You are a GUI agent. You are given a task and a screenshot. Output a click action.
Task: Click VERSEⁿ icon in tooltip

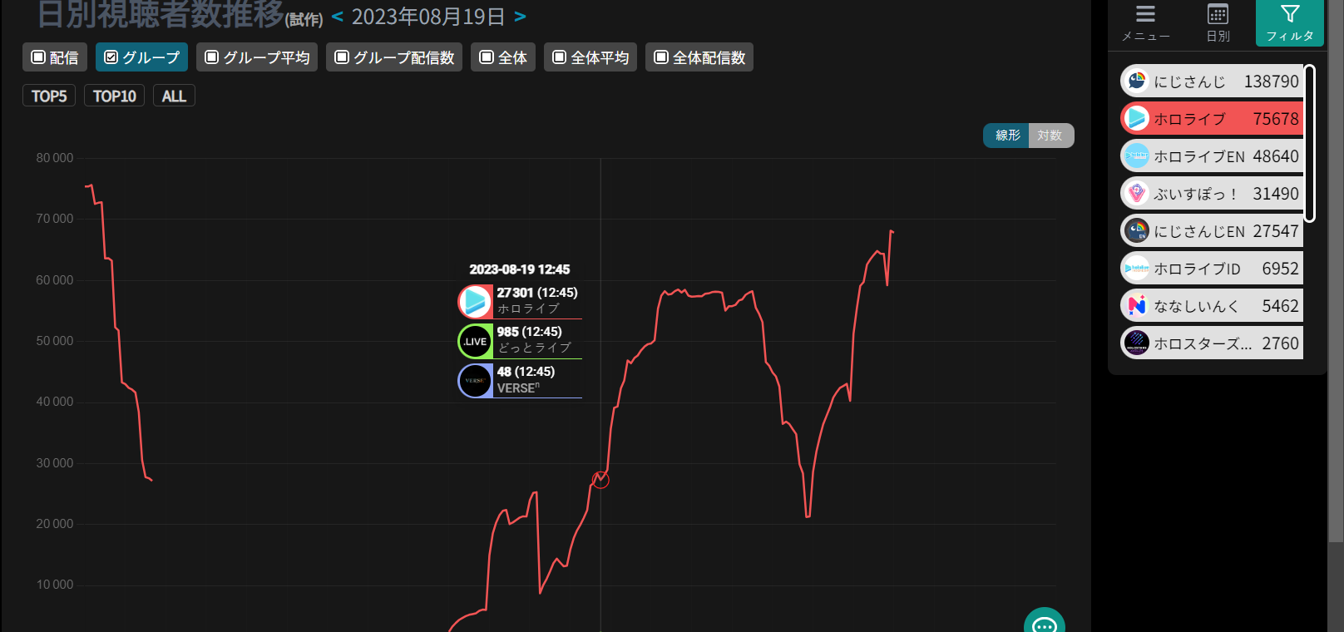tap(476, 381)
